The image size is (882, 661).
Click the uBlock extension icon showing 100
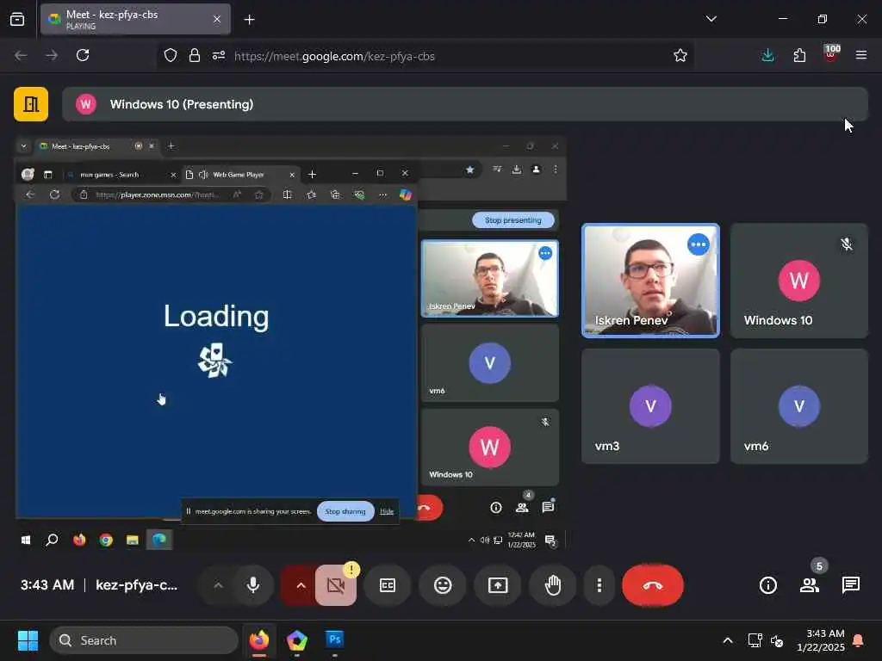831,54
